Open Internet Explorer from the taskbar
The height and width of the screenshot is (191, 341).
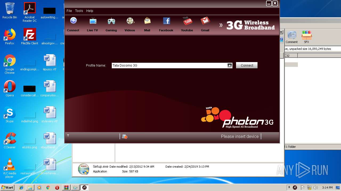[x=21, y=188]
